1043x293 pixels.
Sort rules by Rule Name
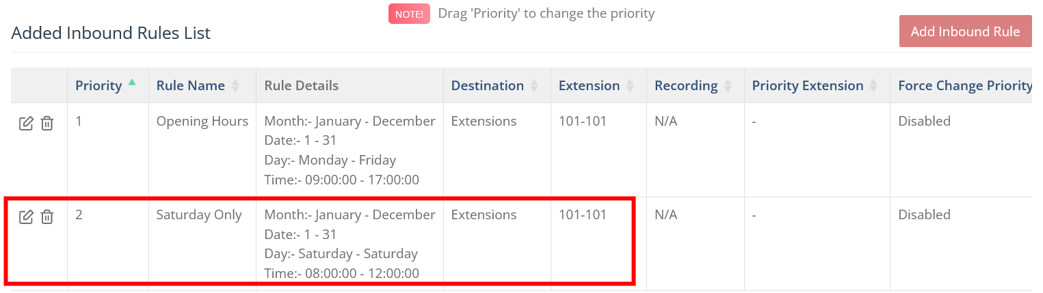coord(235,86)
